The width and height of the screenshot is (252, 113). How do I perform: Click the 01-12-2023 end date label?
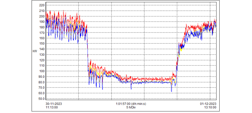(209, 104)
